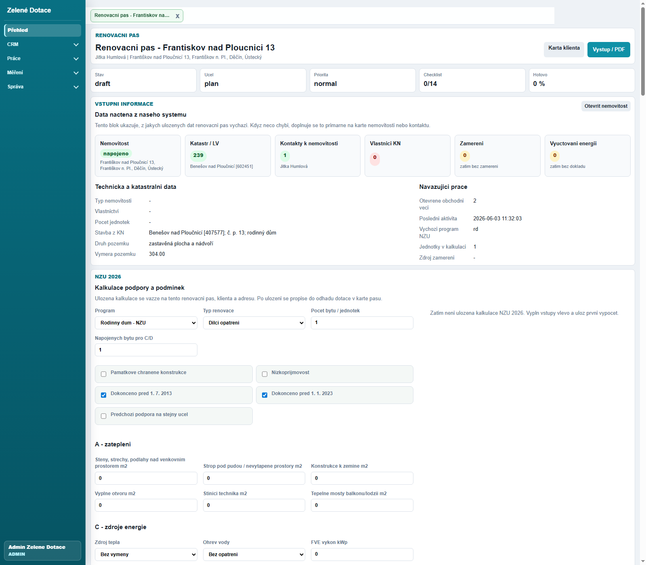646x565 pixels.
Task: Click Vyplne otvoru m2 field
Action: [146, 505]
